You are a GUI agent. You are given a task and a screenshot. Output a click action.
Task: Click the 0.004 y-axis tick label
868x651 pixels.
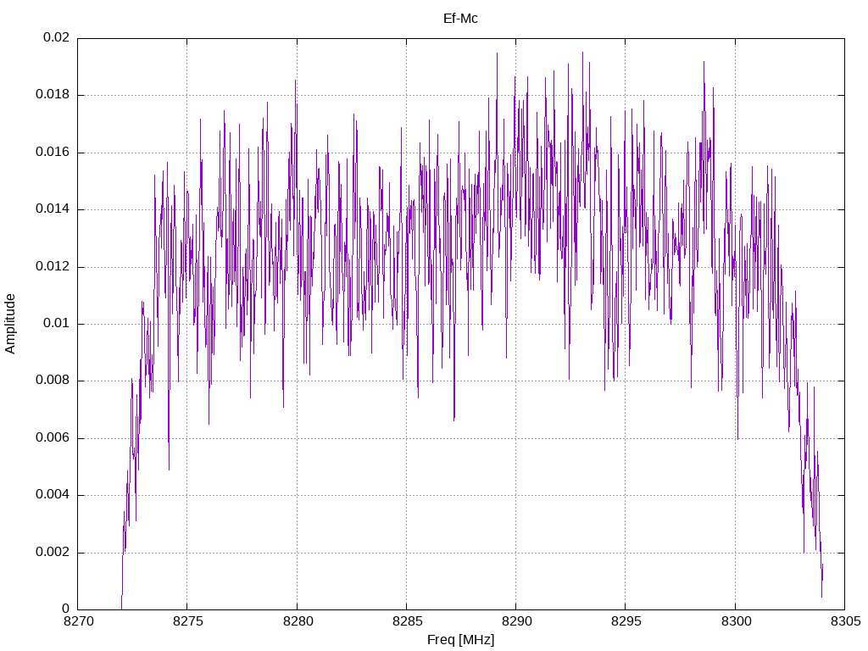(53, 495)
